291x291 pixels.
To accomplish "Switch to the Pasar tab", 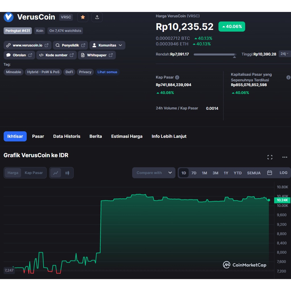I will [x=38, y=136].
